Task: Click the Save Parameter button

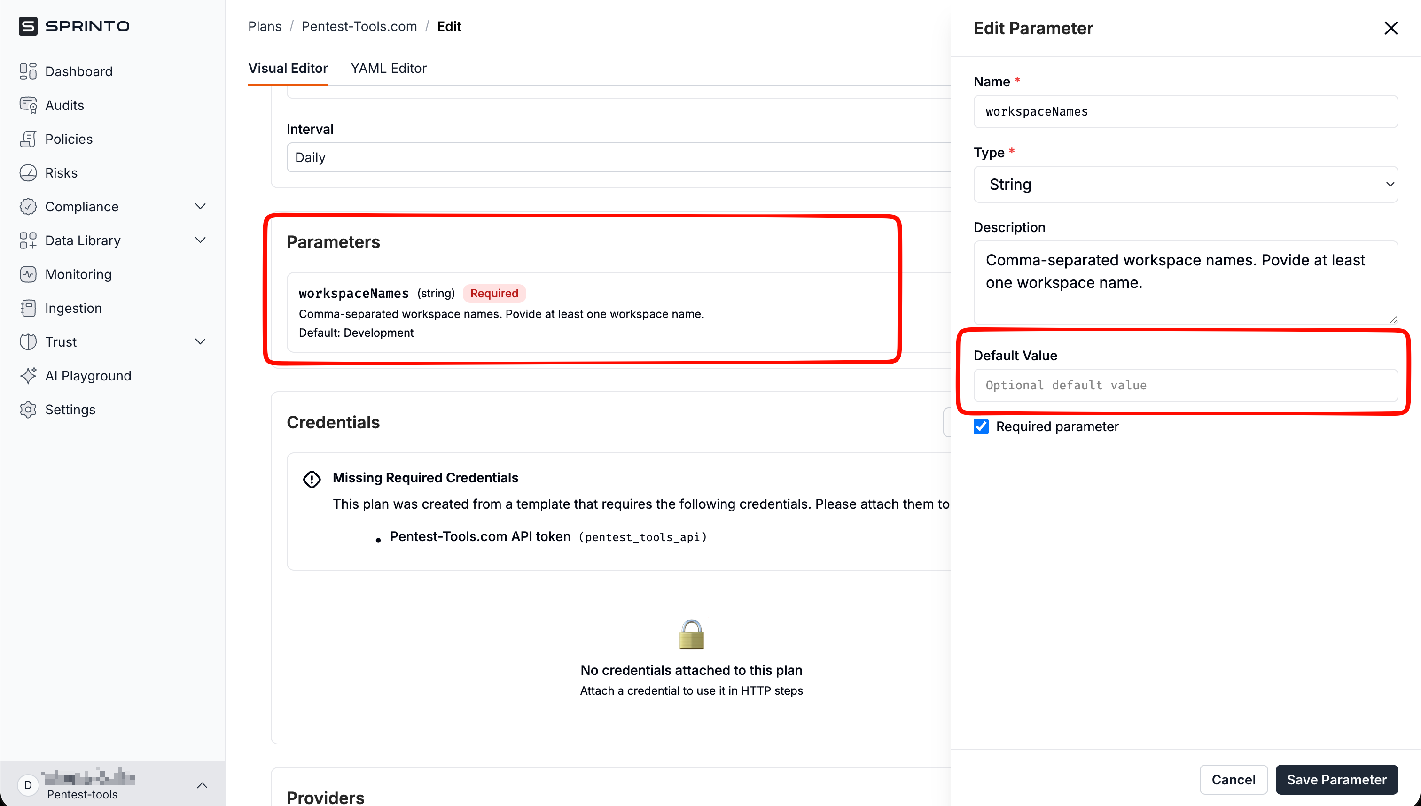Action: tap(1336, 779)
